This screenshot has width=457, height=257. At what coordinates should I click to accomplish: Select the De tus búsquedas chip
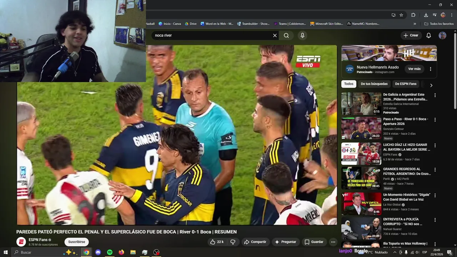click(374, 84)
